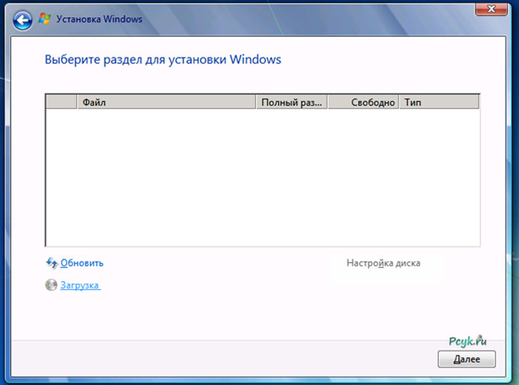
Task: Sort by the Тип column header
Action: coord(439,102)
